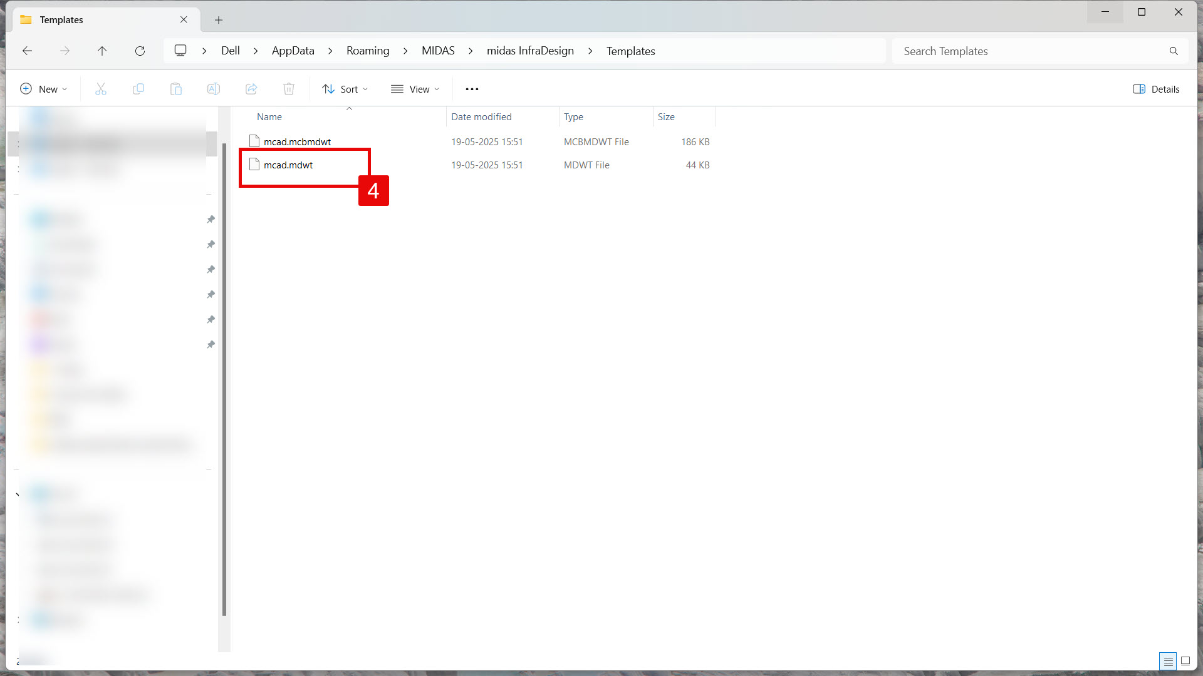Close the Templates tab
The image size is (1203, 676).
click(x=184, y=19)
